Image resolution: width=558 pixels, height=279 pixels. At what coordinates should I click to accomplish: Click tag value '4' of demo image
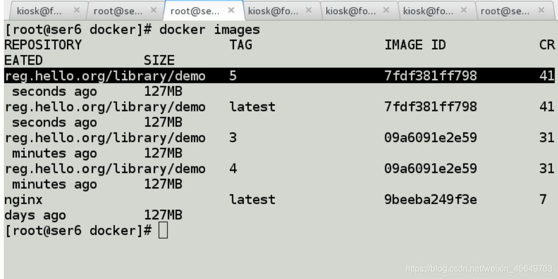pos(233,169)
